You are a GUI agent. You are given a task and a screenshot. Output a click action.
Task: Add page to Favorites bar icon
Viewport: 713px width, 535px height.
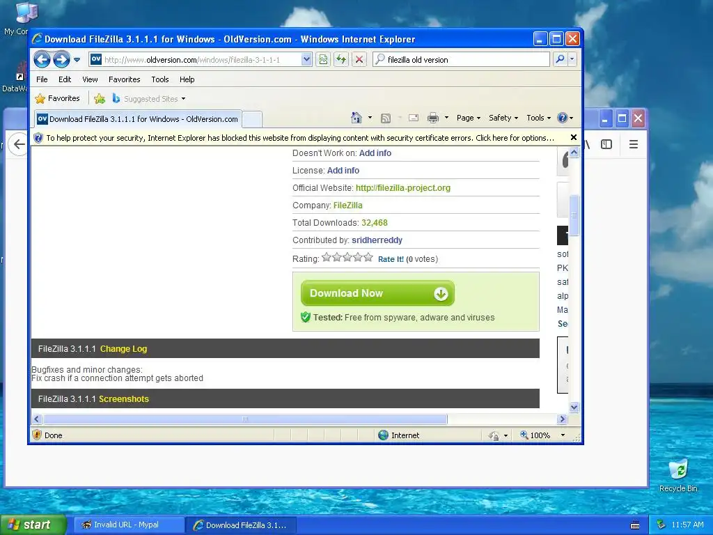point(100,98)
